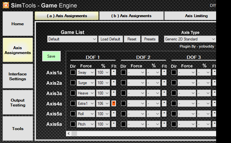Toggle Dir checkbox for Axis3a DOF 1

click(73, 93)
